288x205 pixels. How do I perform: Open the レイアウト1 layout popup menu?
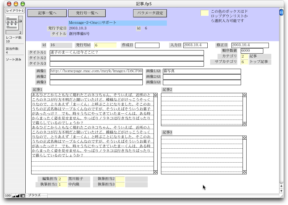[15, 11]
